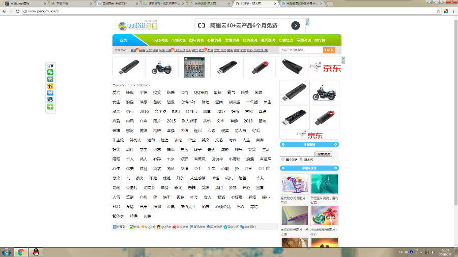The image size is (458, 257).
Task: Open the 2015 tag link
Action: coord(171,121)
